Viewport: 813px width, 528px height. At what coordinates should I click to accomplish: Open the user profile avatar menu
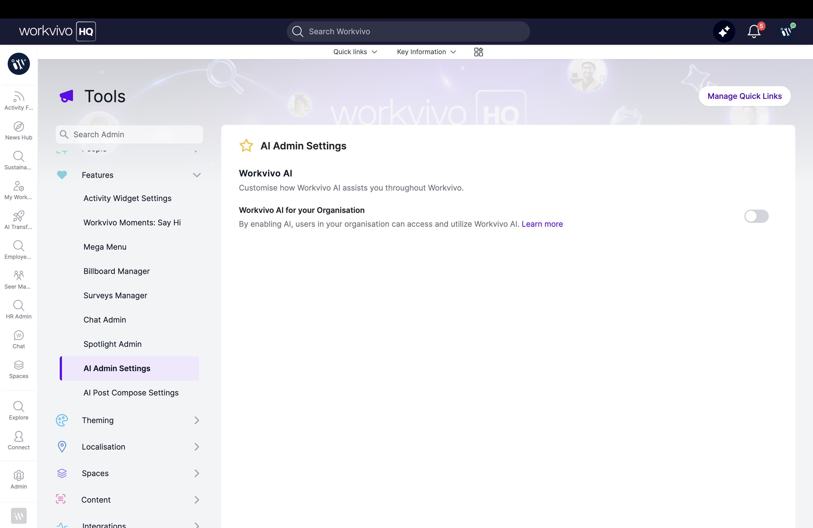click(786, 31)
